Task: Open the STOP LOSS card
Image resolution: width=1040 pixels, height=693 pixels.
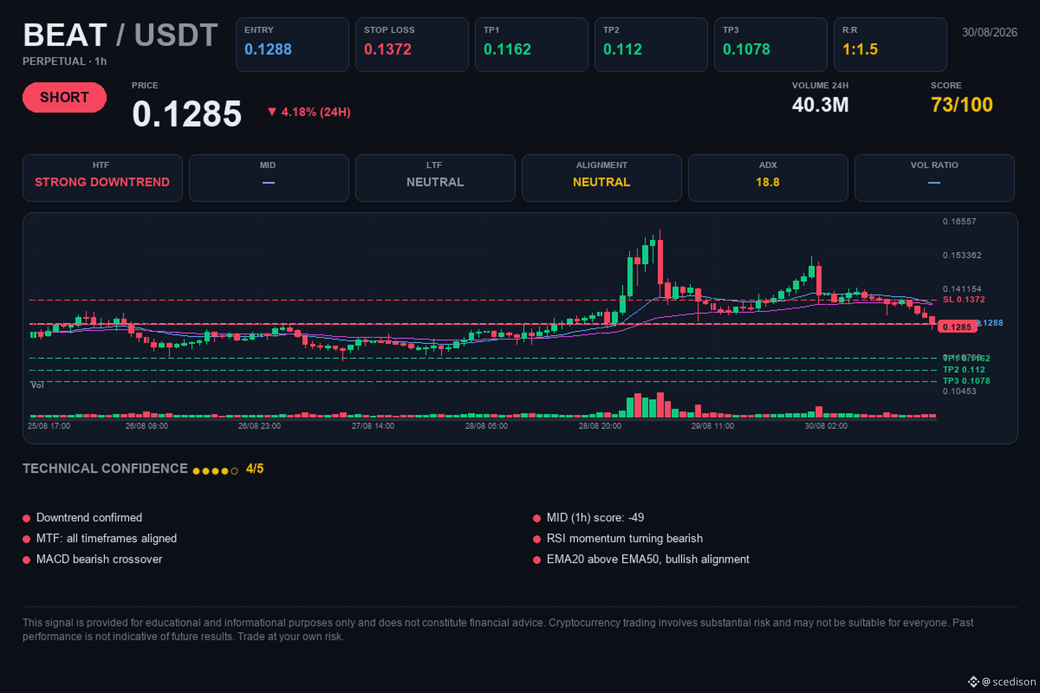Action: point(412,45)
